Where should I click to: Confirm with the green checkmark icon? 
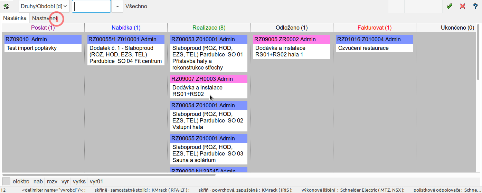pos(450,6)
